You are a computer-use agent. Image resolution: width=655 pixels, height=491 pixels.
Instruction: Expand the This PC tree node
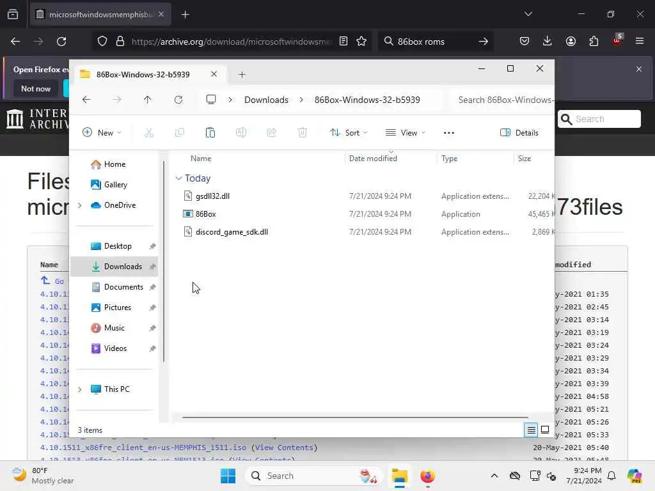[x=80, y=389]
